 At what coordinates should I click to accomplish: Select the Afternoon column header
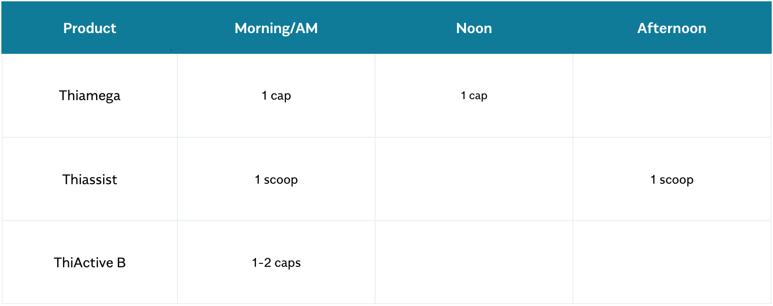pos(672,28)
